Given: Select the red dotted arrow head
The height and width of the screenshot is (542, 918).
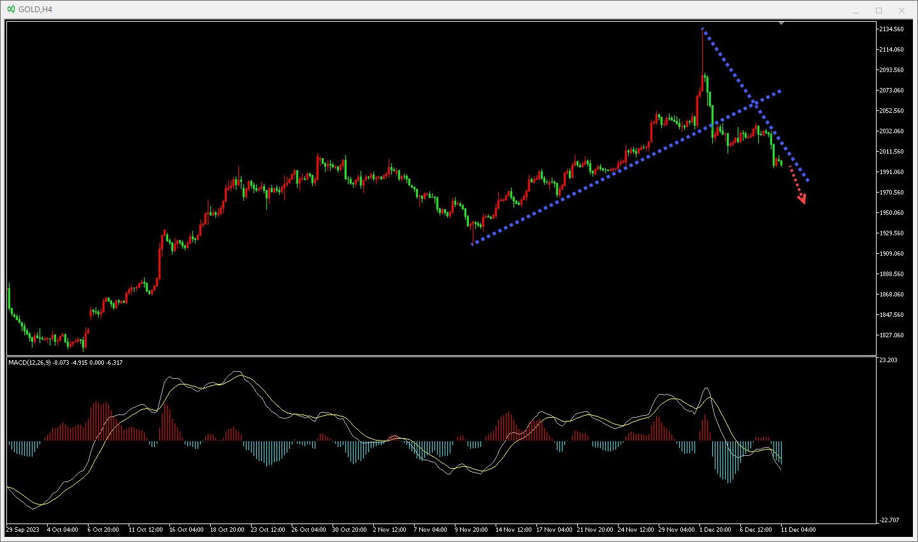Looking at the screenshot, I should [801, 200].
